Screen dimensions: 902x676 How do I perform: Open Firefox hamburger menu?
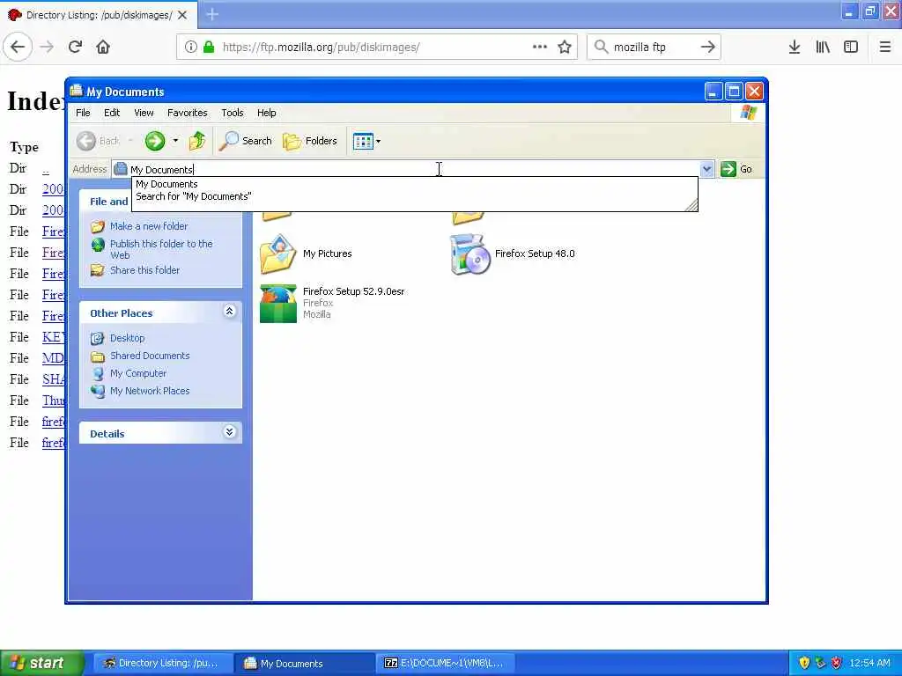[x=885, y=47]
